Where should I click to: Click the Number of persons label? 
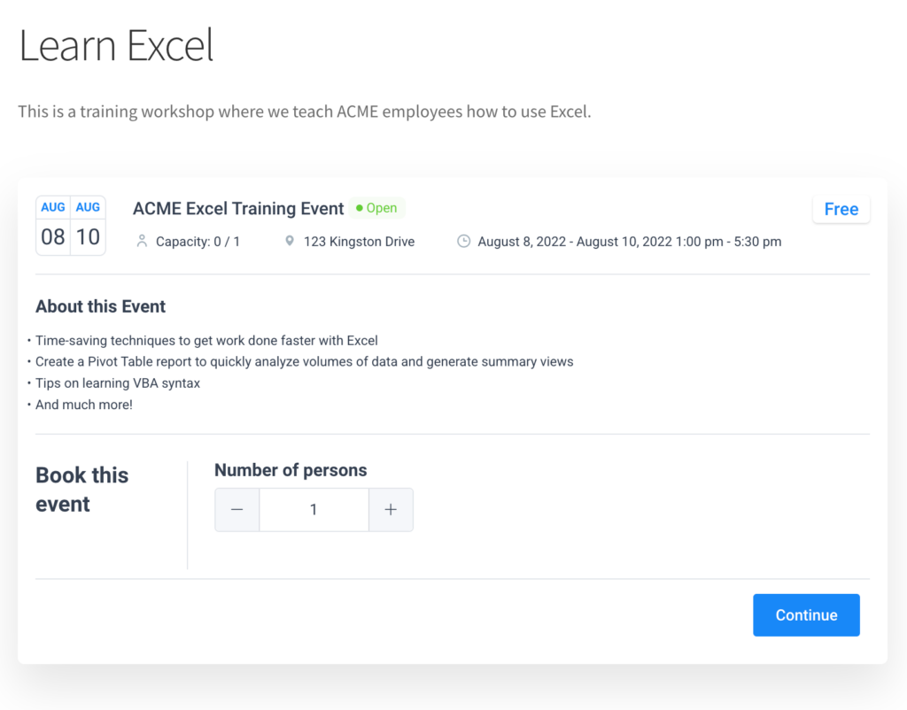[291, 470]
